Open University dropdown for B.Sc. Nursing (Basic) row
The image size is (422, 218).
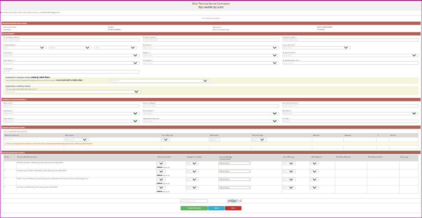click(234, 163)
